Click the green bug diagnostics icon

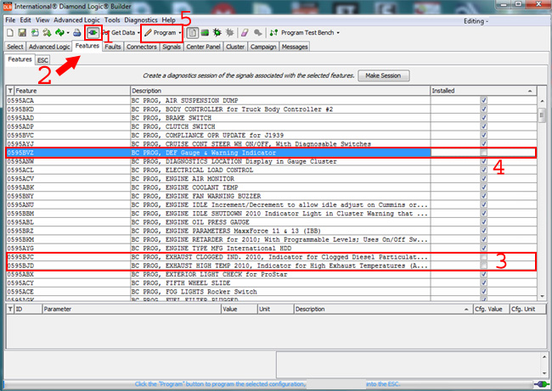pos(217,33)
